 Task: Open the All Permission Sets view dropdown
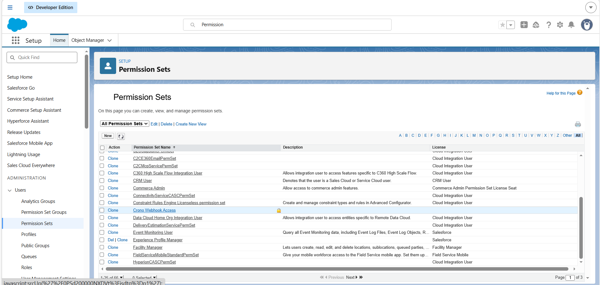click(x=124, y=124)
